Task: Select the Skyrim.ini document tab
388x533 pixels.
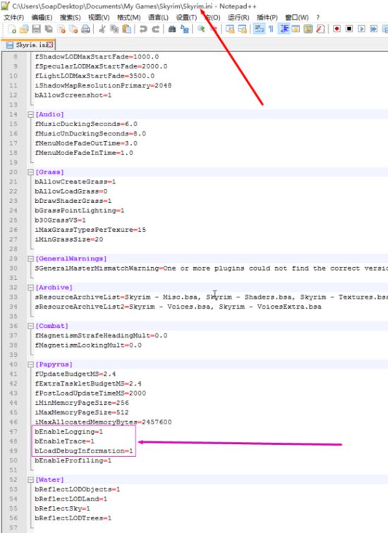Action: tap(28, 45)
